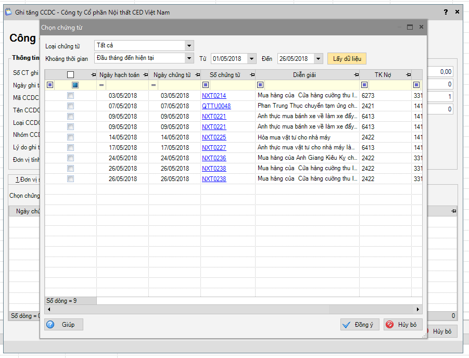Click the help question mark in title bar
The width and height of the screenshot is (469, 358).
(446, 12)
